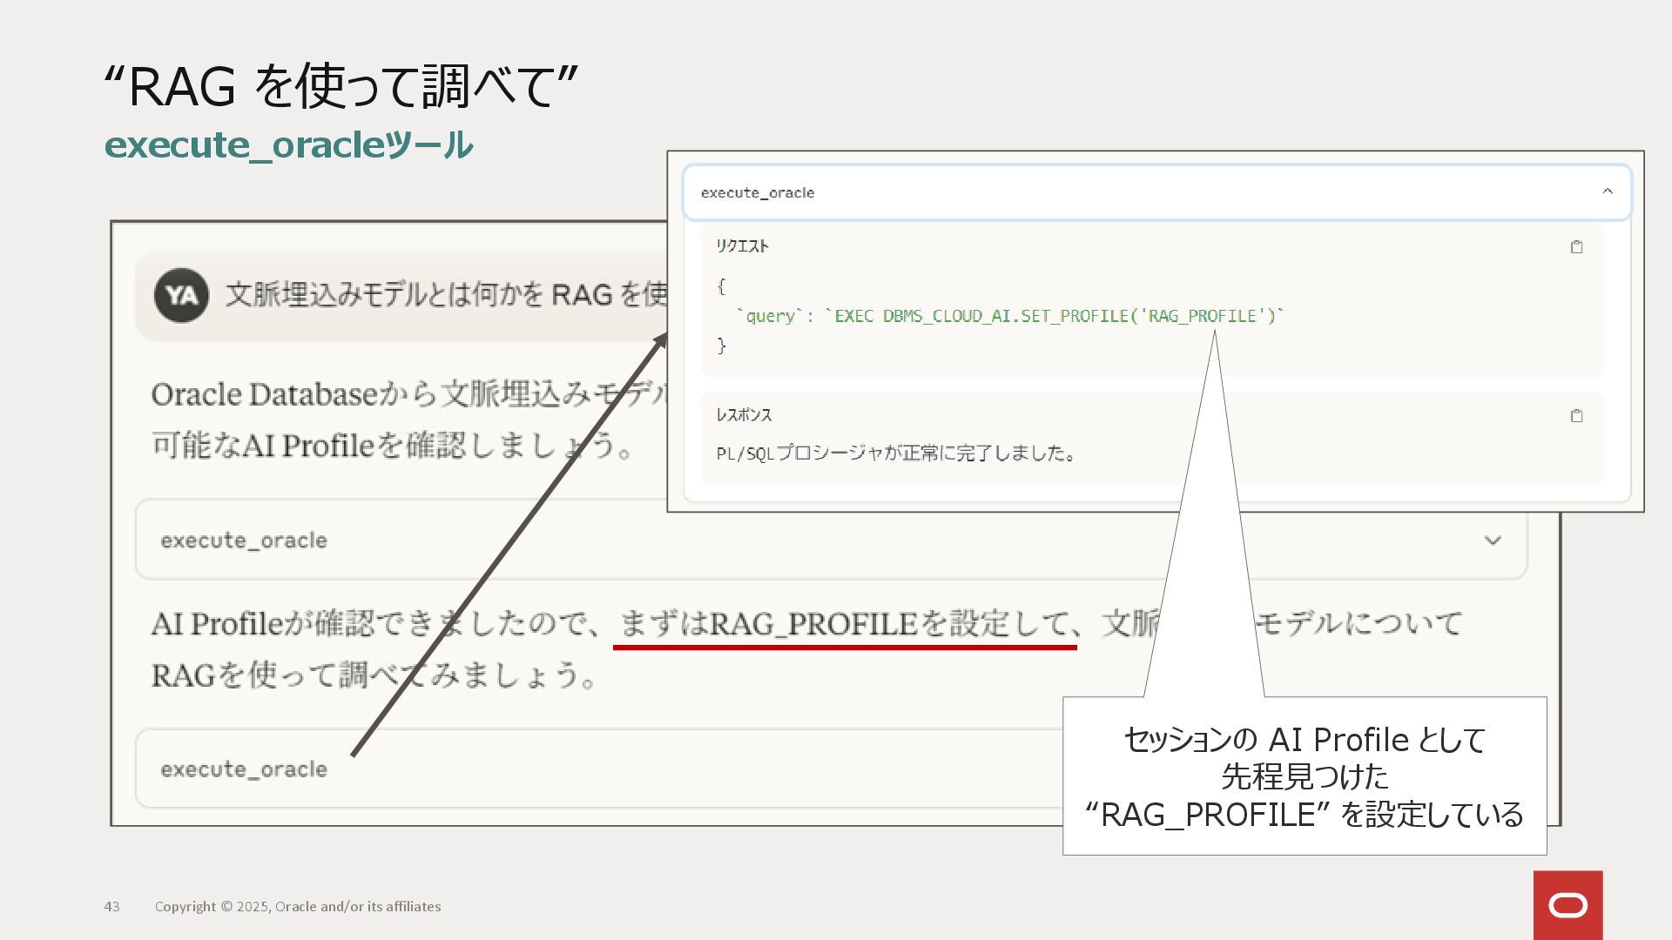
Task: Open the bottom execute_oracle tool entry
Action: point(244,769)
